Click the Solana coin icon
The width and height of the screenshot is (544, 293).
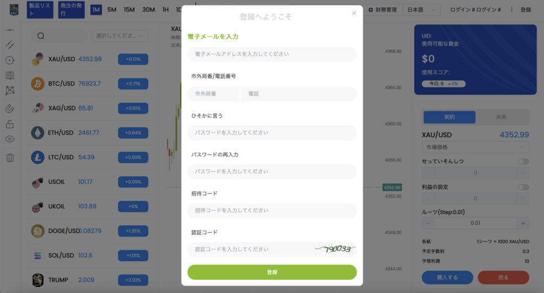38,255
